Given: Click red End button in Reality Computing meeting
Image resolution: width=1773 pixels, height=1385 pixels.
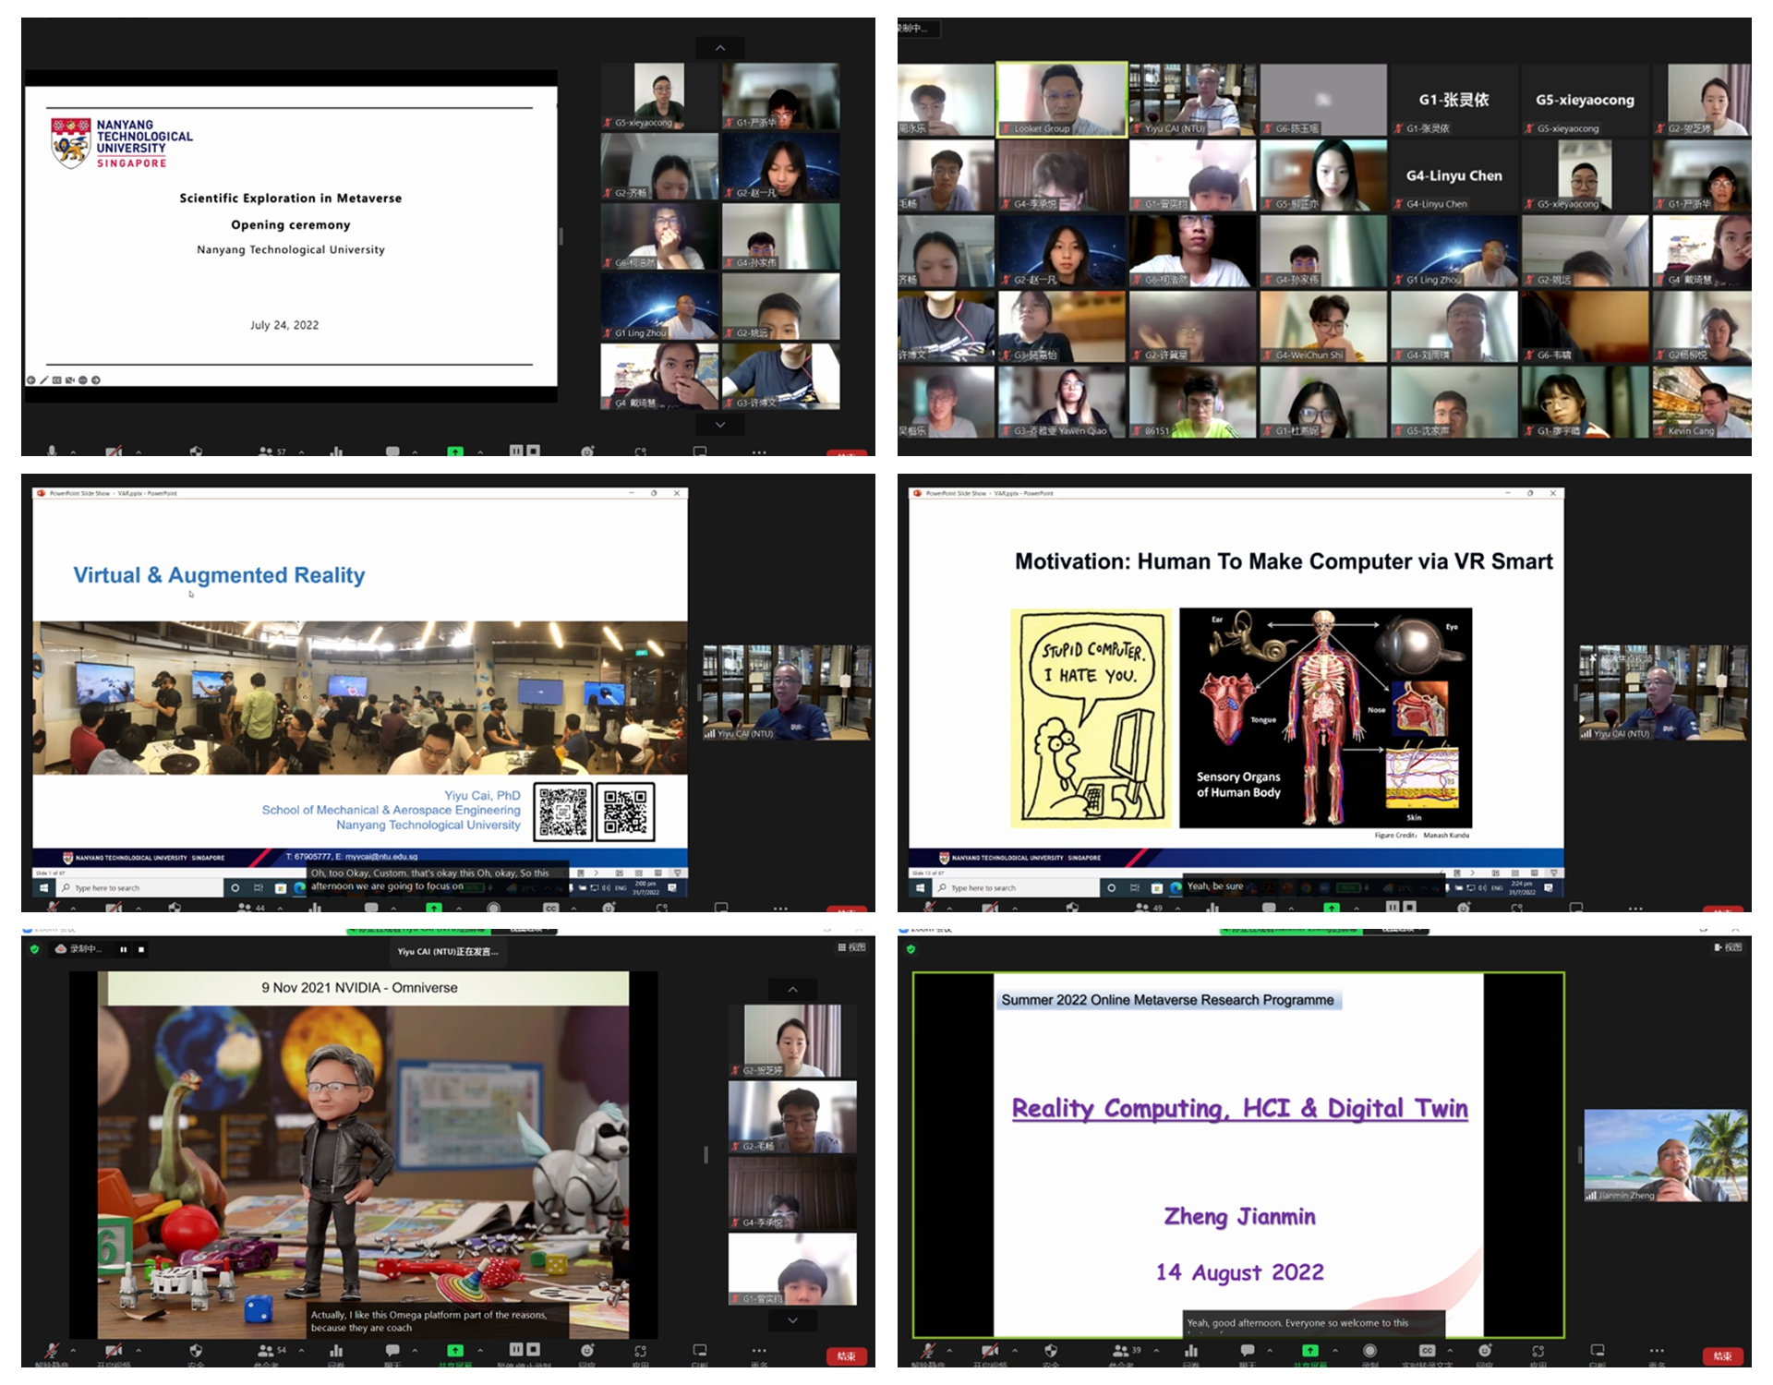Looking at the screenshot, I should tap(1721, 1356).
